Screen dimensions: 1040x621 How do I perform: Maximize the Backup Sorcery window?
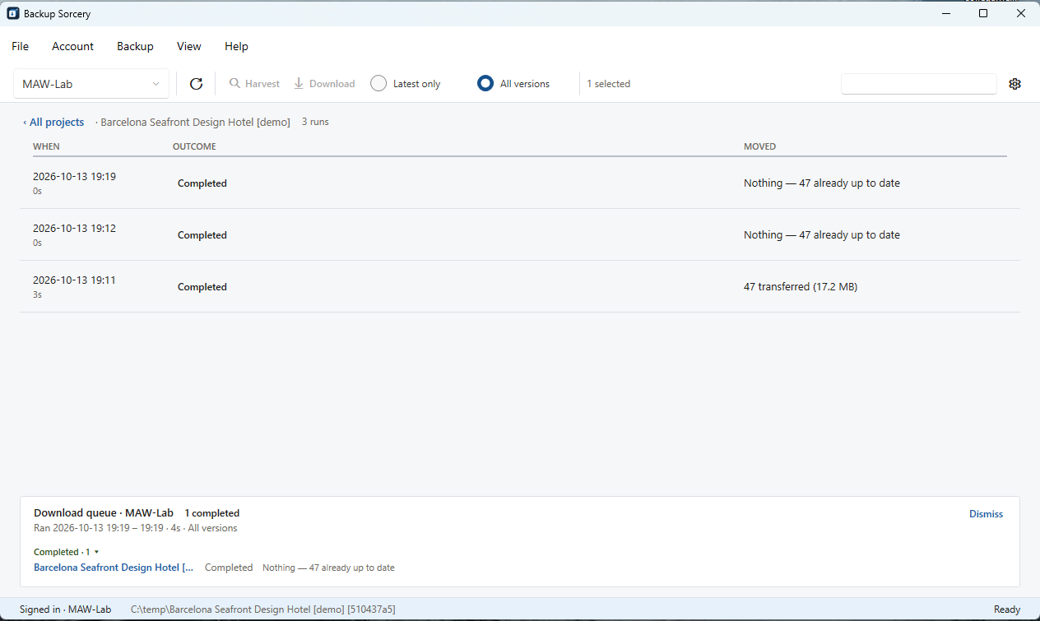pos(983,13)
